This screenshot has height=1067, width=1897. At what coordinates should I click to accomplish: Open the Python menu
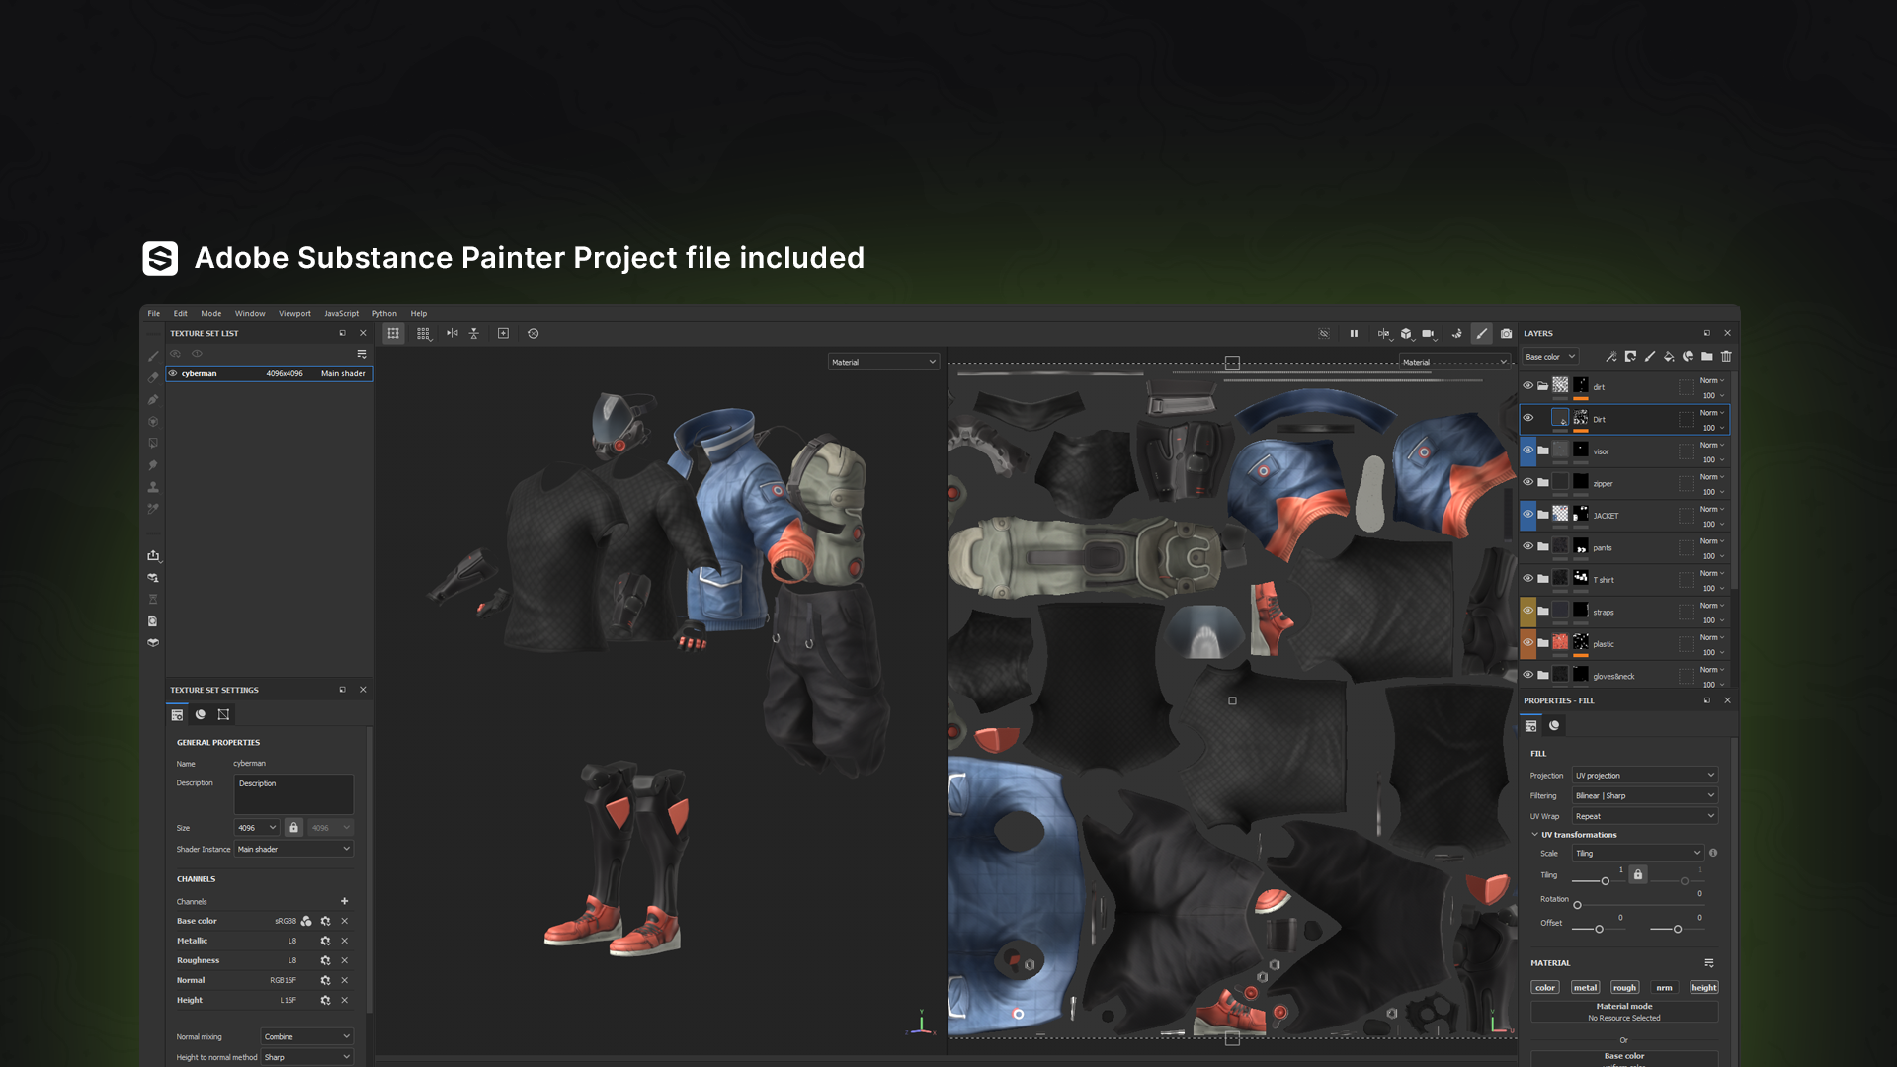(x=384, y=314)
